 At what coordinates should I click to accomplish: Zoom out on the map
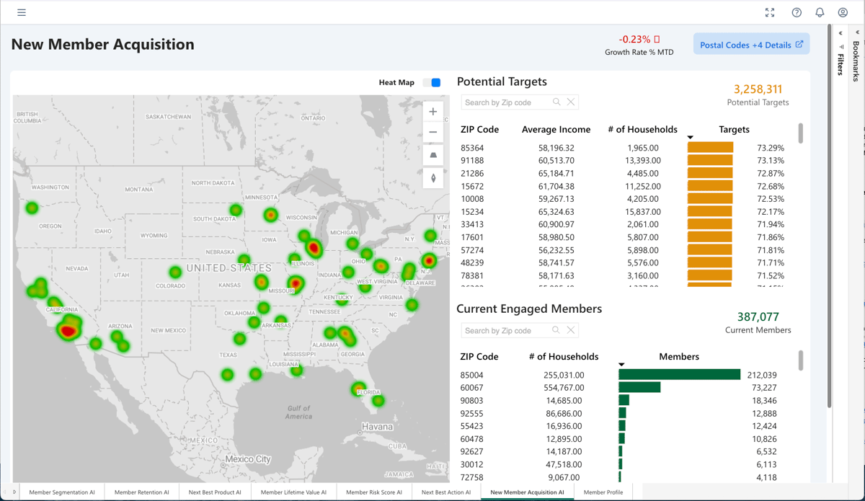[432, 133]
